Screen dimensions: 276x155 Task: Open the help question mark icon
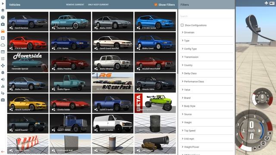(3, 17)
